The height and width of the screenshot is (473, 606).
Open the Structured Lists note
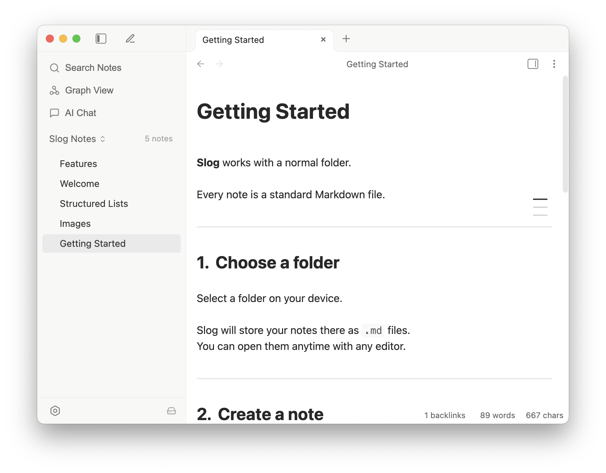point(94,204)
